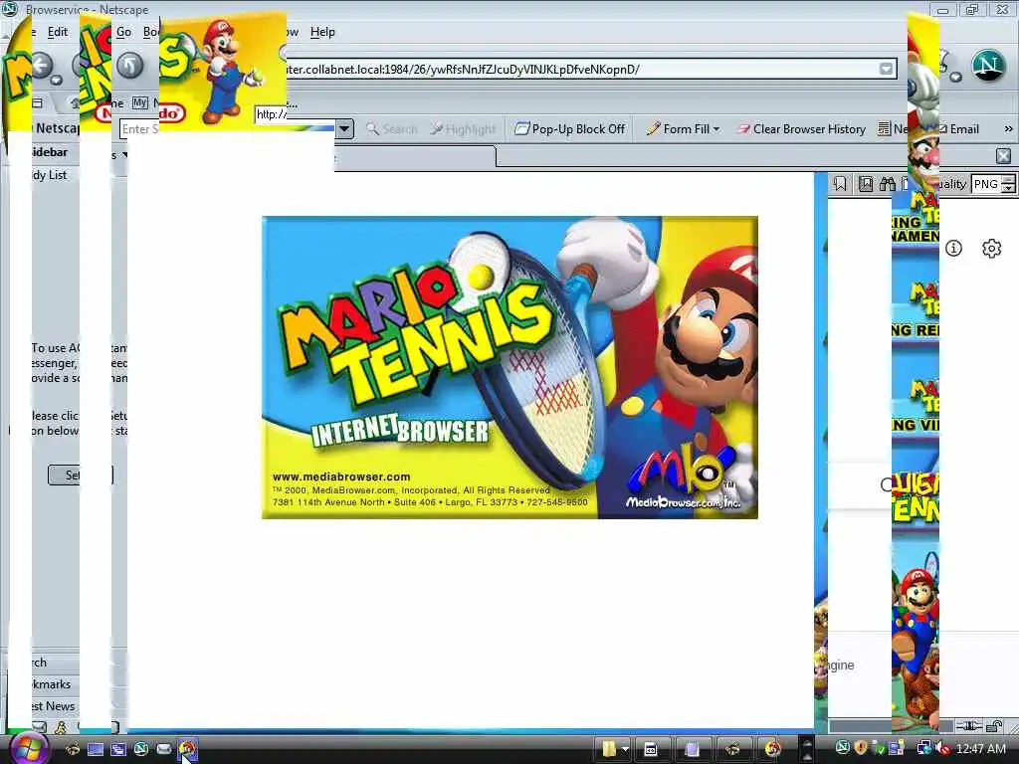
Task: Click the taskbar clock 12:47 AM
Action: click(x=981, y=748)
